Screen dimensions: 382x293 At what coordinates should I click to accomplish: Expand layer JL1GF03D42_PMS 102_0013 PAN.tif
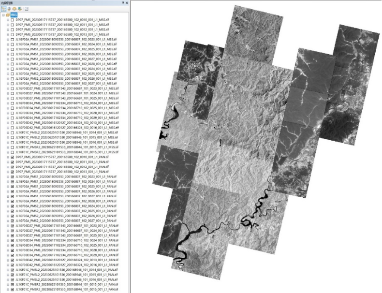[8, 260]
